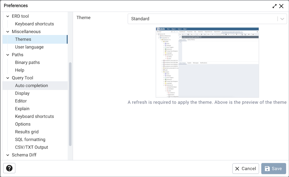
Task: Select CSV/TXT Output settings
Action: coord(31,147)
